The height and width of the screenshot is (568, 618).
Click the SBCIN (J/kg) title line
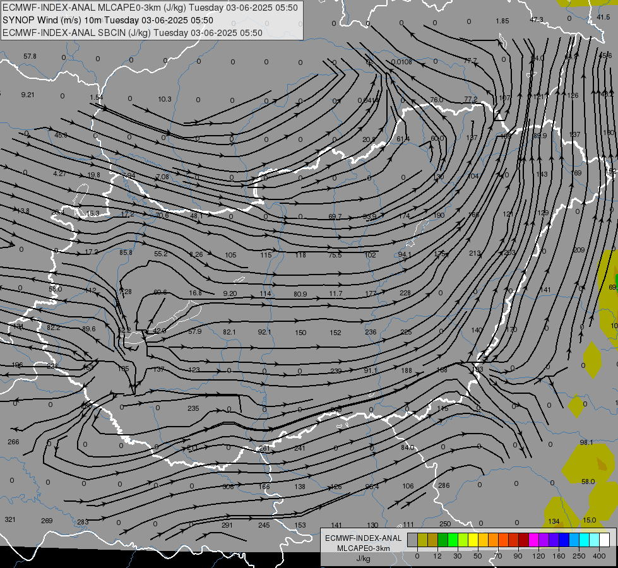pyautogui.click(x=133, y=33)
